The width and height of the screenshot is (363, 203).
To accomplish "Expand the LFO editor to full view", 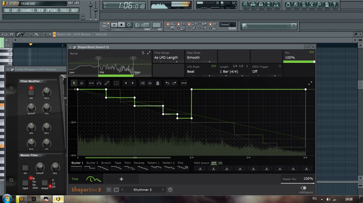I will click(310, 83).
